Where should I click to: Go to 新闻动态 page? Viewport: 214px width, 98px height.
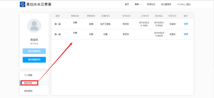point(151,4)
